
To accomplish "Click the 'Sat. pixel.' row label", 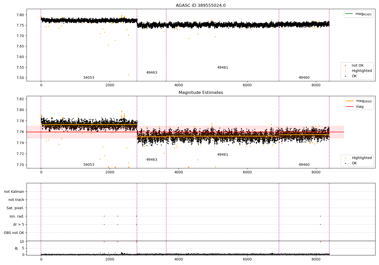I will coord(15,208).
